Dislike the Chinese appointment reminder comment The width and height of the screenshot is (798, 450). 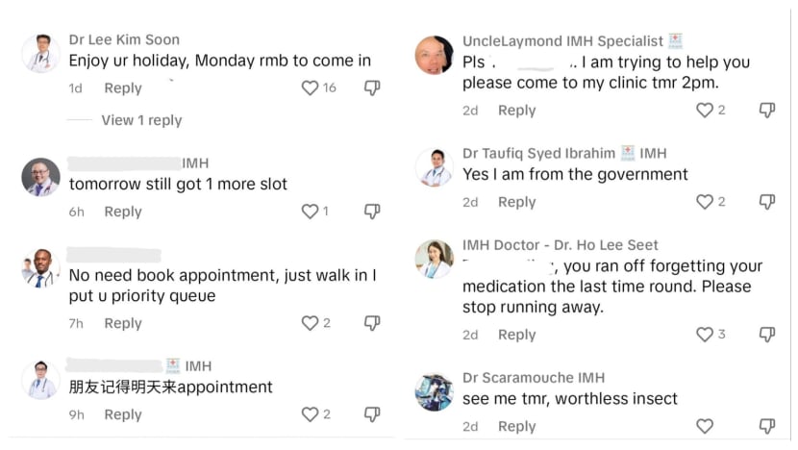click(x=372, y=414)
